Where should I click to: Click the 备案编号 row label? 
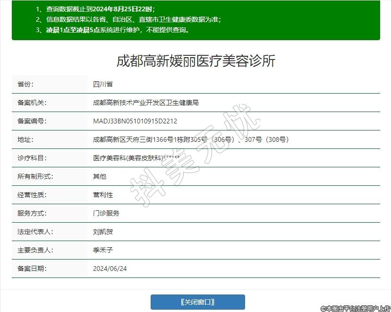[32, 121]
